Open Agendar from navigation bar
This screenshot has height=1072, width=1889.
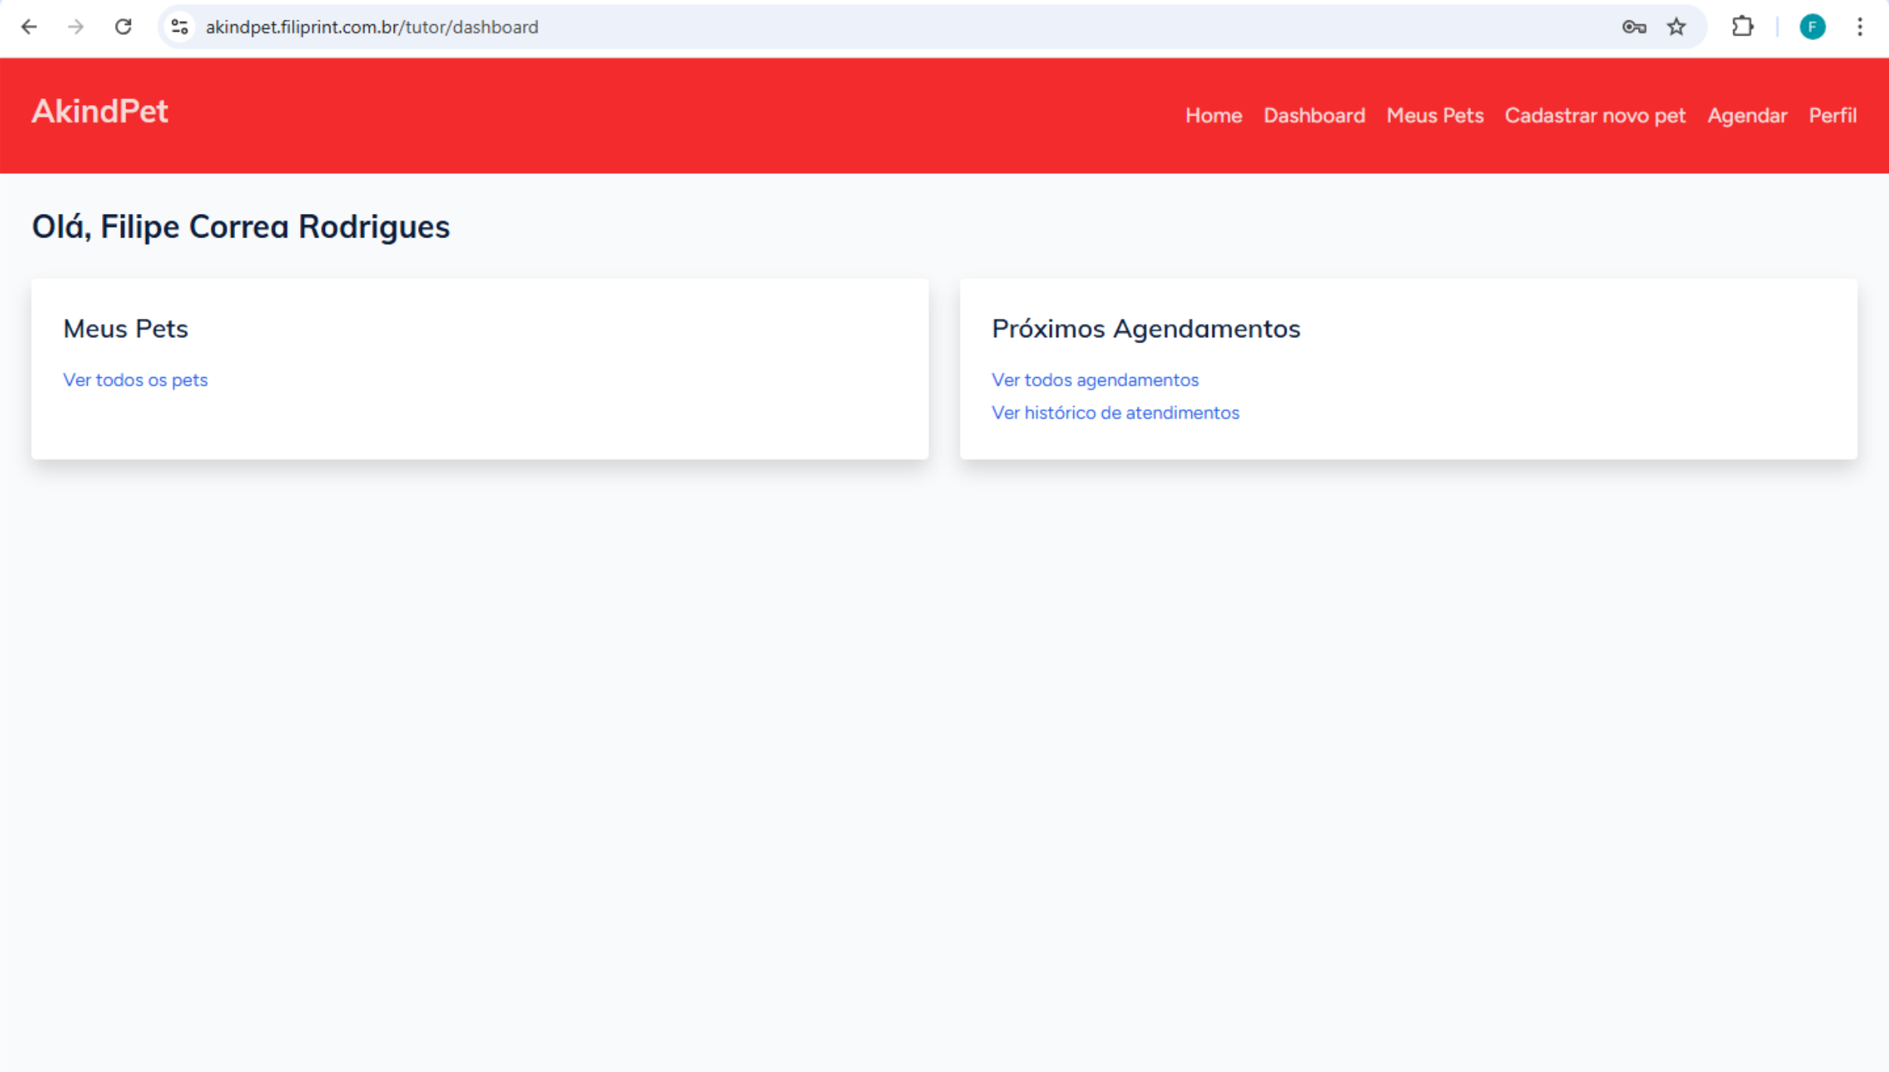pos(1746,116)
